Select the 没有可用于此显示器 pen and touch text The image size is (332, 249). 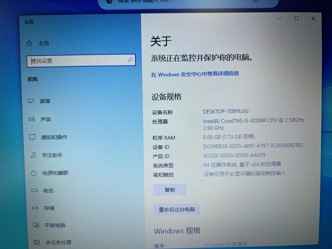[x=245, y=173]
